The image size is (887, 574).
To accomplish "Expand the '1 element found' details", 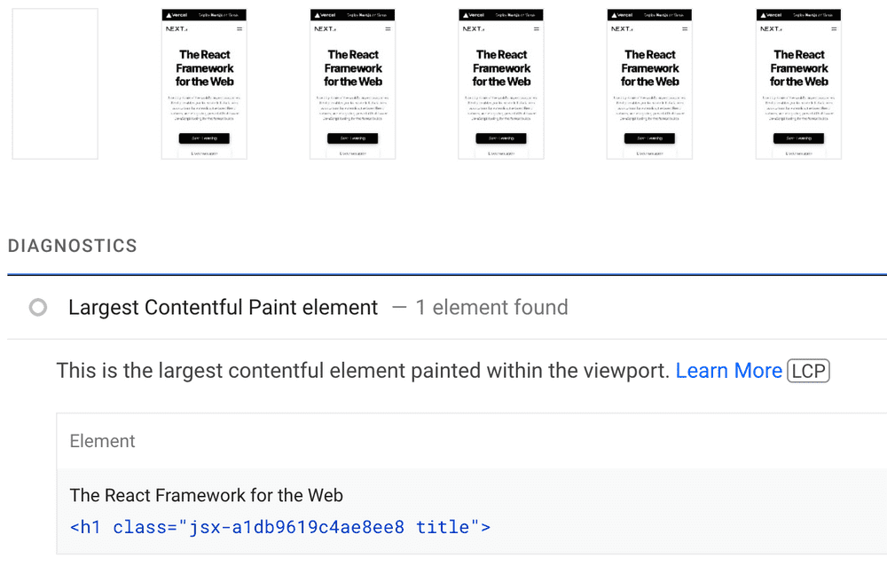I will pos(492,308).
